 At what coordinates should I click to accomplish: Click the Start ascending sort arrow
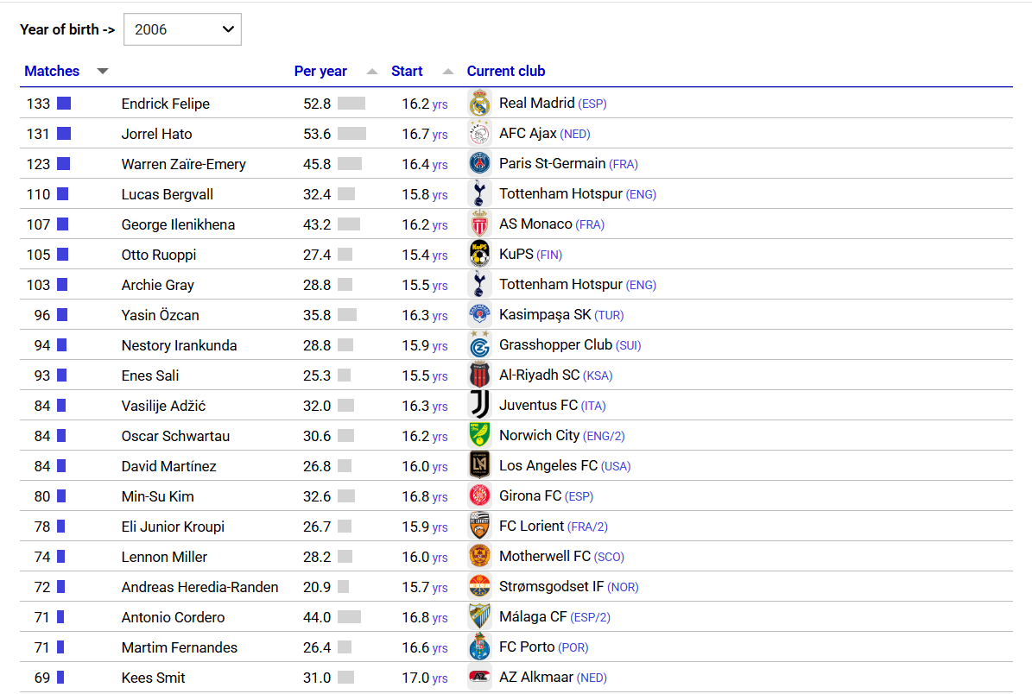coord(448,71)
